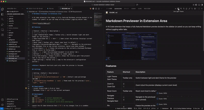Maximize the secondary sidebar panel

click(199, 9)
